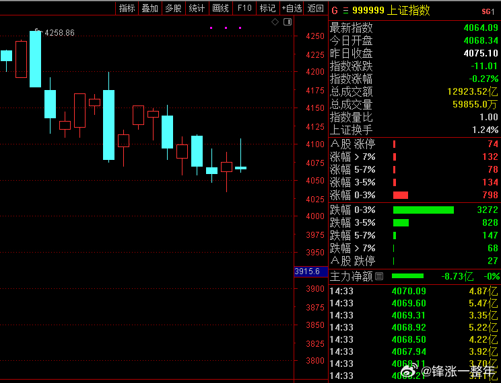Click the 4000 axis price label
The width and height of the screenshot is (501, 383).
coord(315,216)
